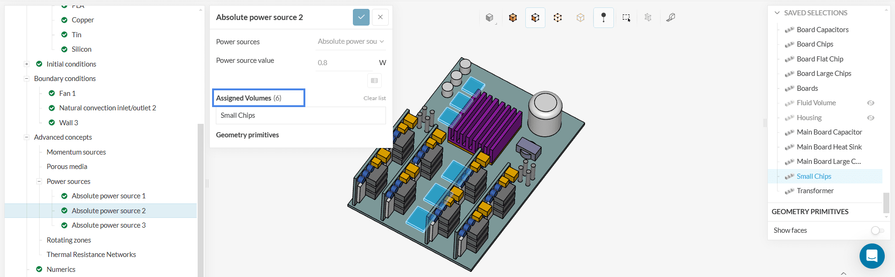This screenshot has width=895, height=277.
Task: Confirm Absolute power source 2 with checkmark
Action: [361, 17]
